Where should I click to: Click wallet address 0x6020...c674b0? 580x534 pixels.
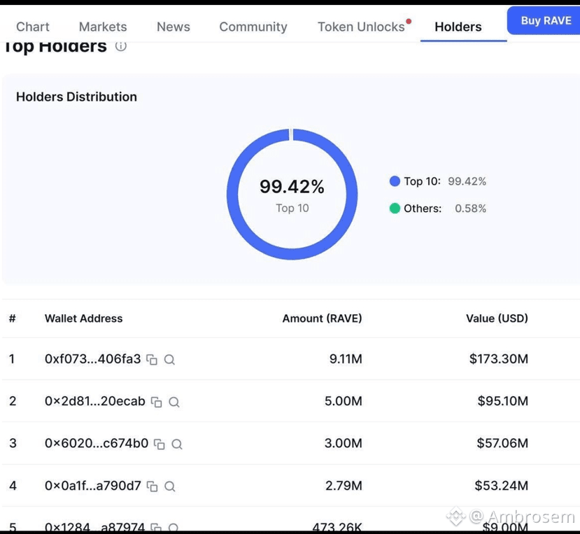pyautogui.click(x=97, y=443)
